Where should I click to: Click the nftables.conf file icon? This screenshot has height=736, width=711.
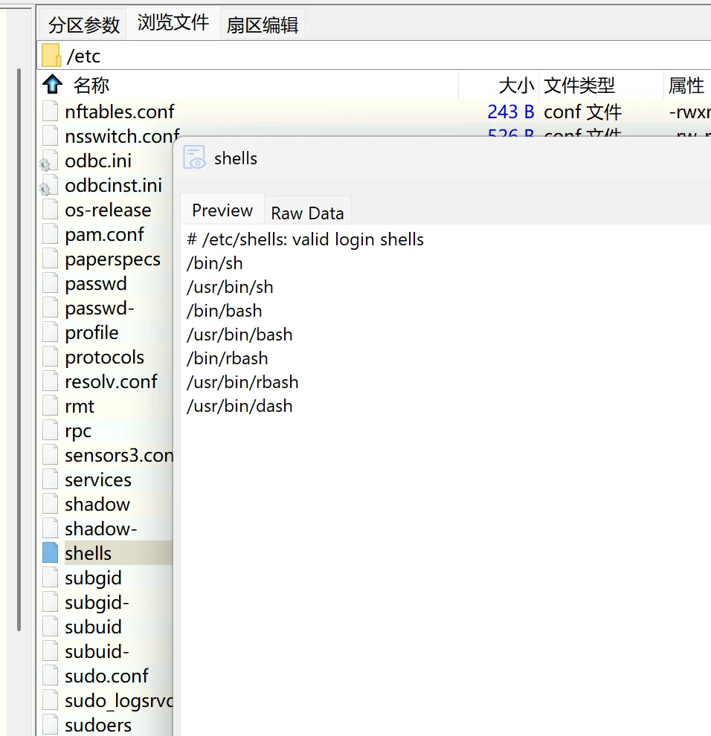coord(50,112)
